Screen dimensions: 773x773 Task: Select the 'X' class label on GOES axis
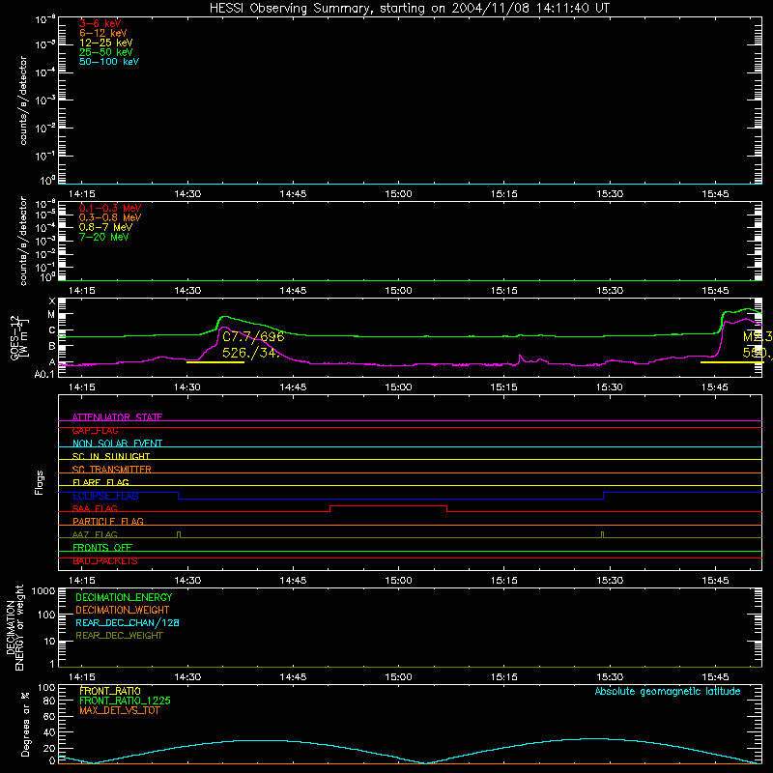tap(52, 301)
